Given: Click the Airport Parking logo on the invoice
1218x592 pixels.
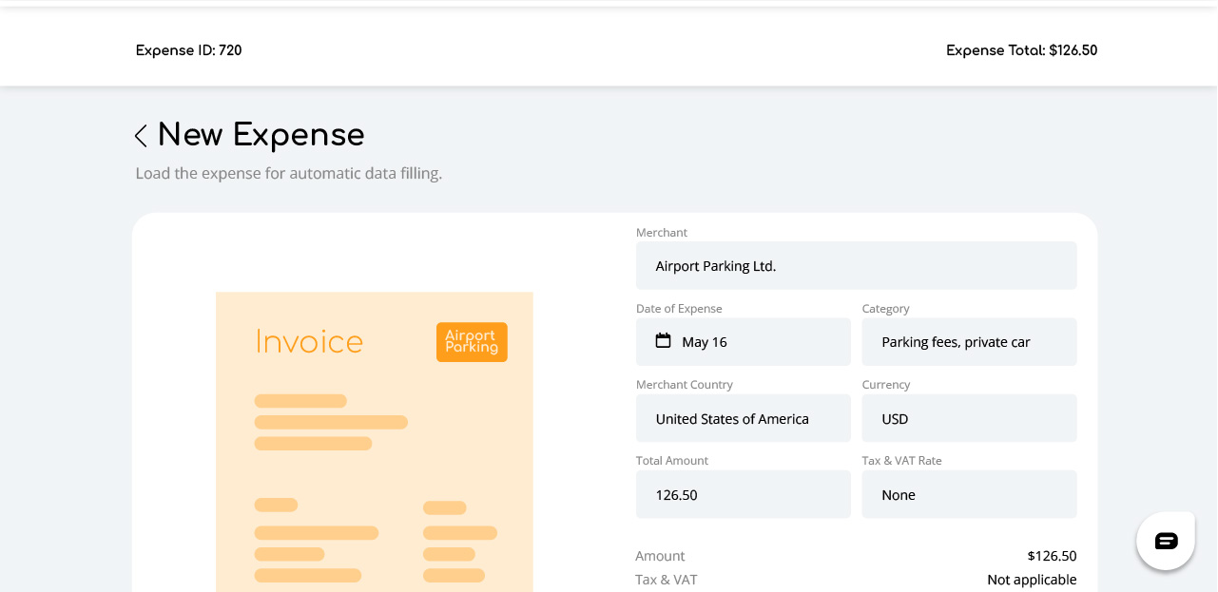Looking at the screenshot, I should [x=472, y=342].
